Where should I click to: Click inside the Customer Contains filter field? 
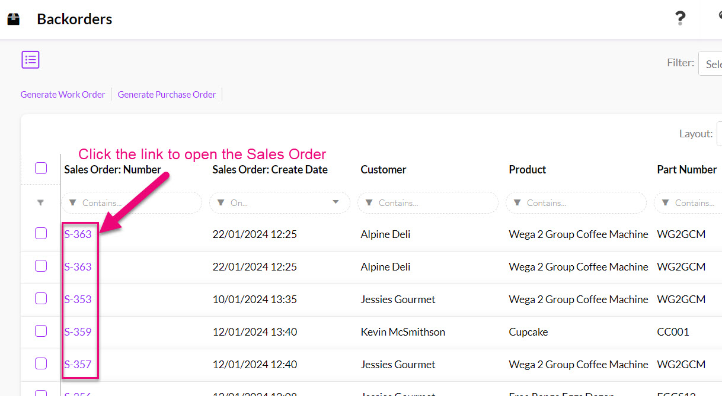(x=427, y=202)
